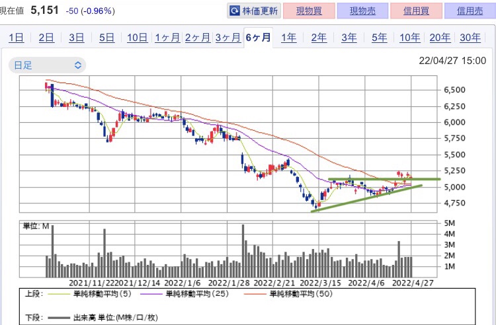Click the 株価更新 refresh button
This screenshot has height=325, width=496.
click(x=254, y=11)
